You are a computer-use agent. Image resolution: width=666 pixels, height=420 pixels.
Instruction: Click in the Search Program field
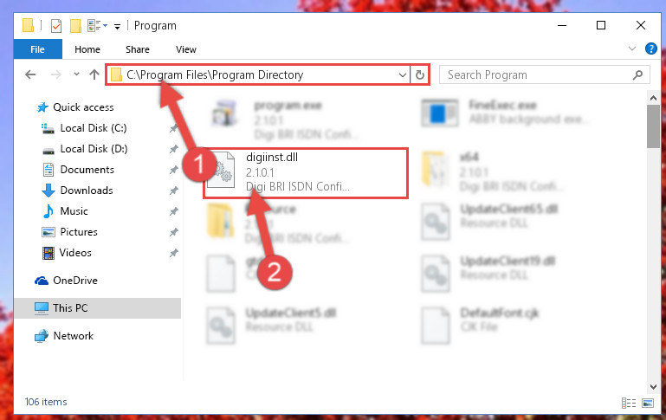[x=537, y=75]
